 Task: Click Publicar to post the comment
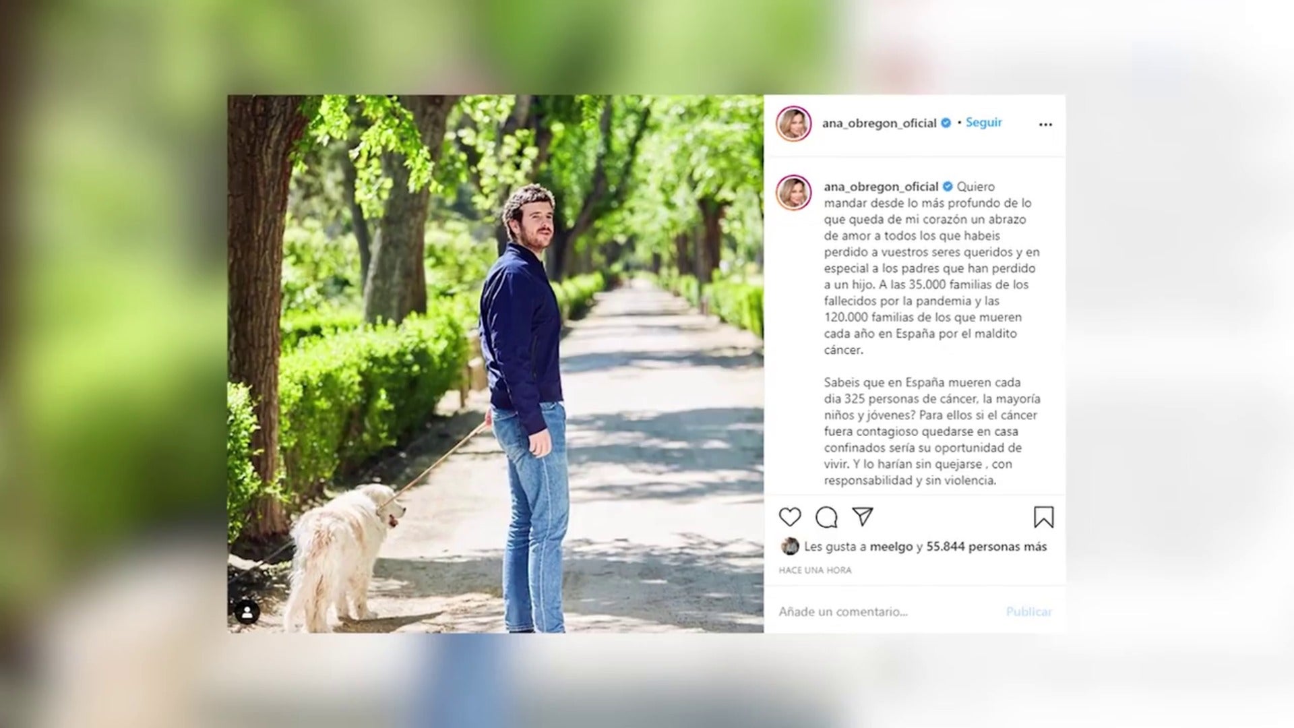point(1028,611)
